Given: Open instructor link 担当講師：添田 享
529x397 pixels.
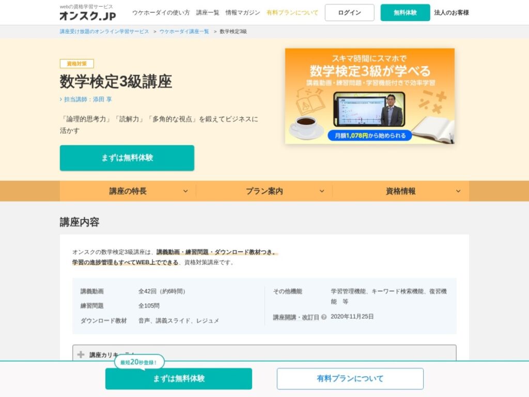Looking at the screenshot, I should [86, 99].
